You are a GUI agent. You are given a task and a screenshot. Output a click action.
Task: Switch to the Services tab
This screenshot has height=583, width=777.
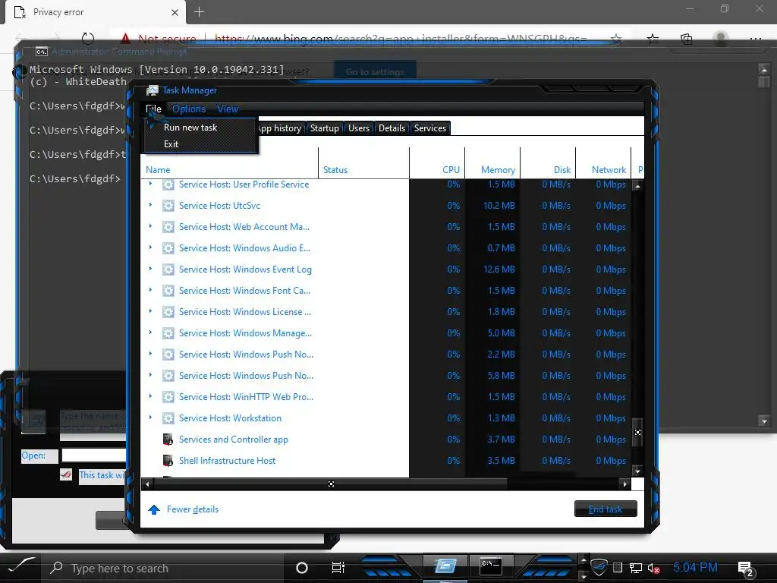point(430,128)
